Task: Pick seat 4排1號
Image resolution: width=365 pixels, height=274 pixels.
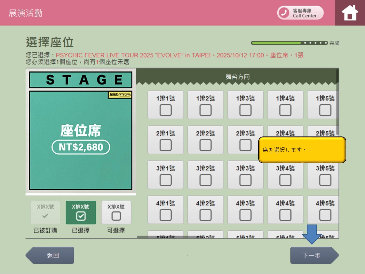Action: click(166, 215)
